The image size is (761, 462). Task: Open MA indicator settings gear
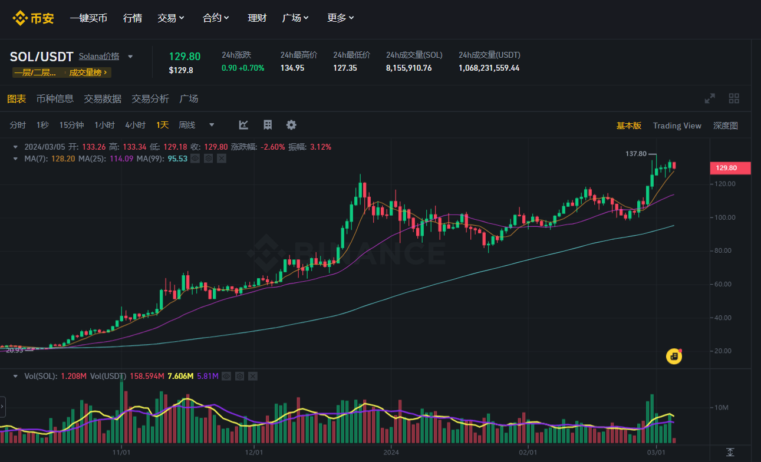click(x=209, y=159)
